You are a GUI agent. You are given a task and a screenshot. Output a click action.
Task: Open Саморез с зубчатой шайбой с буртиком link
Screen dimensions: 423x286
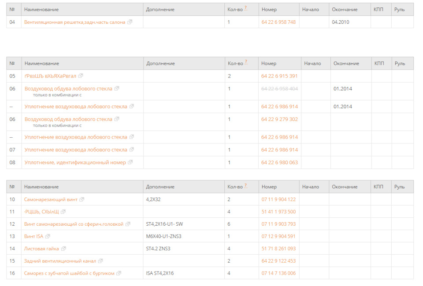(x=69, y=273)
